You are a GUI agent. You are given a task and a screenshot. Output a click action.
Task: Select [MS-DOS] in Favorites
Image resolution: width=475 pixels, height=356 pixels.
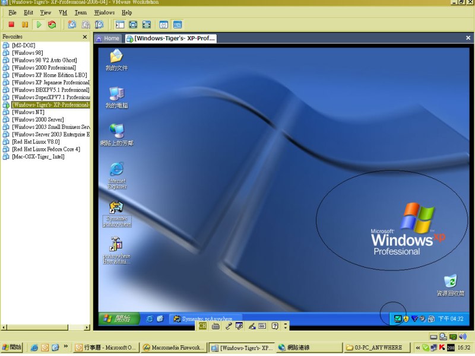point(24,46)
